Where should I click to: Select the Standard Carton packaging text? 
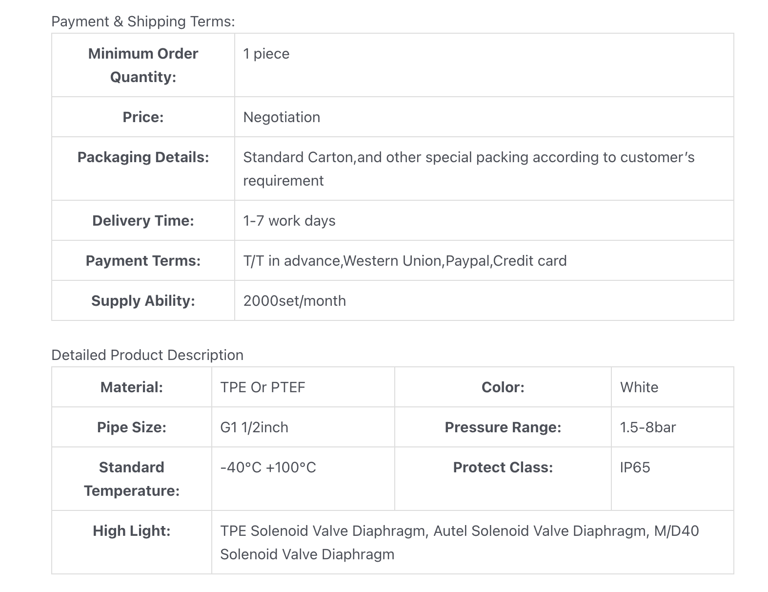click(x=468, y=169)
